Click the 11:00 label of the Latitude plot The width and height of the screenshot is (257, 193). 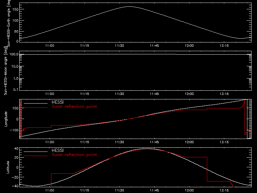pyautogui.click(x=50, y=190)
